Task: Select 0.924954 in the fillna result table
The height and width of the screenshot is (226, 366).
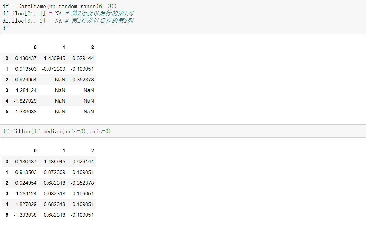Action: click(x=26, y=183)
